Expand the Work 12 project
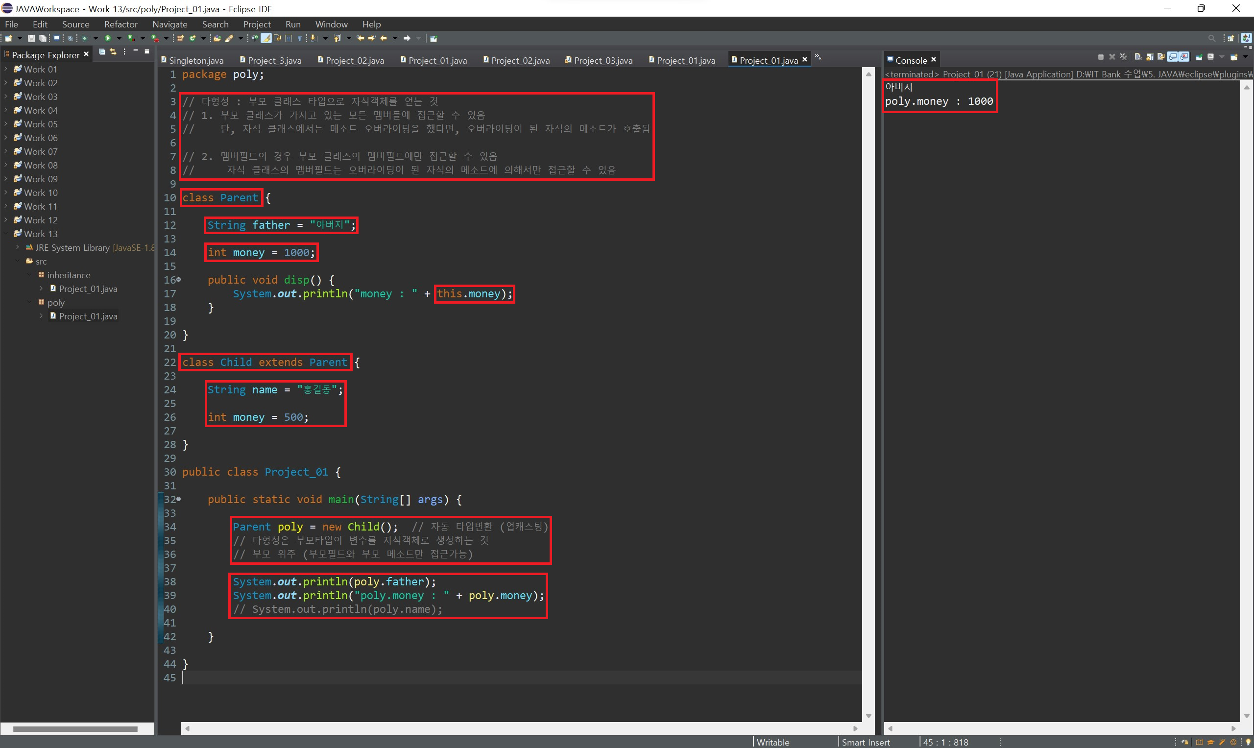 coord(6,220)
